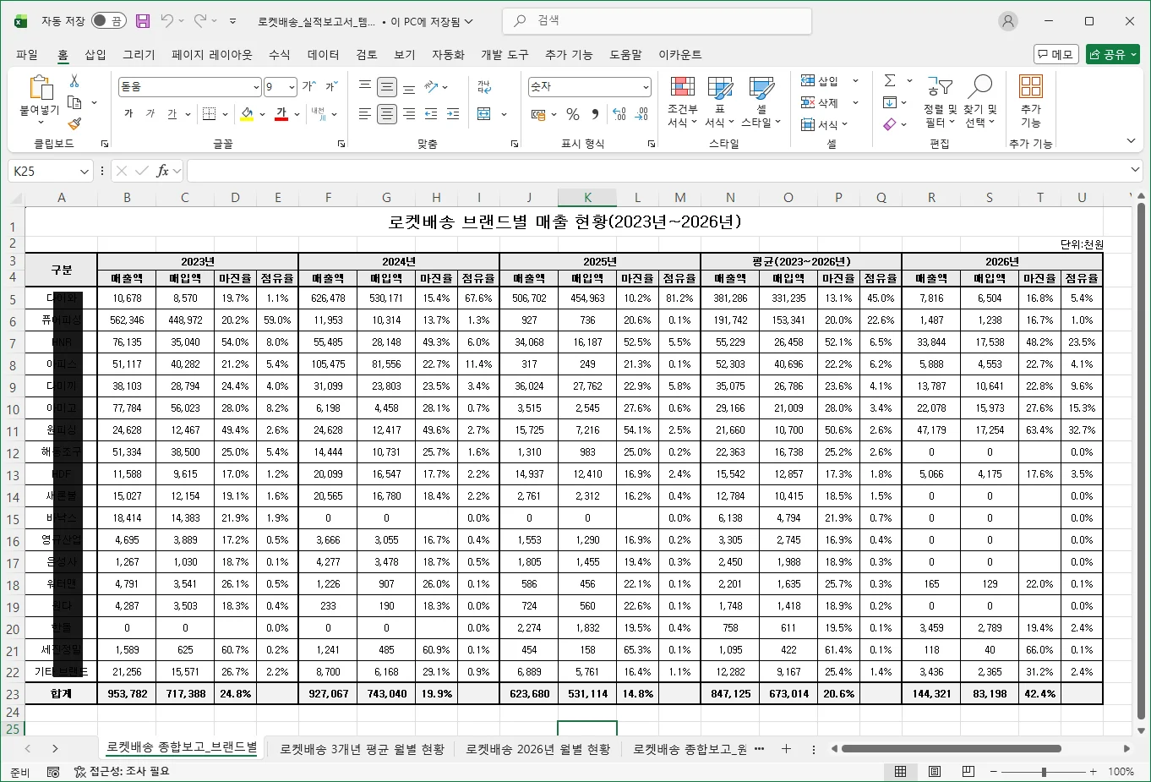Click the Decrease font size icon
Screen dimensions: 1151x782
click(x=330, y=86)
